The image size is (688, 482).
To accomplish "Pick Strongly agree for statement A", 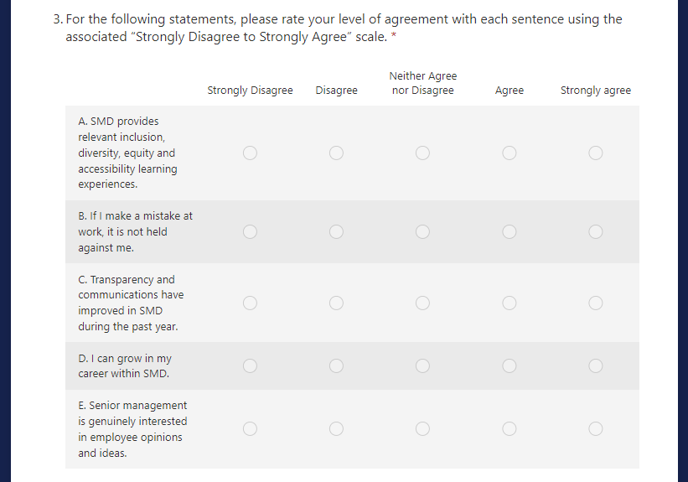I will click(595, 153).
